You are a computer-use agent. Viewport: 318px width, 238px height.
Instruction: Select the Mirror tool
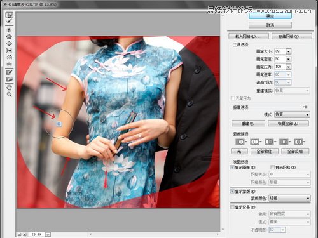coord(10,57)
